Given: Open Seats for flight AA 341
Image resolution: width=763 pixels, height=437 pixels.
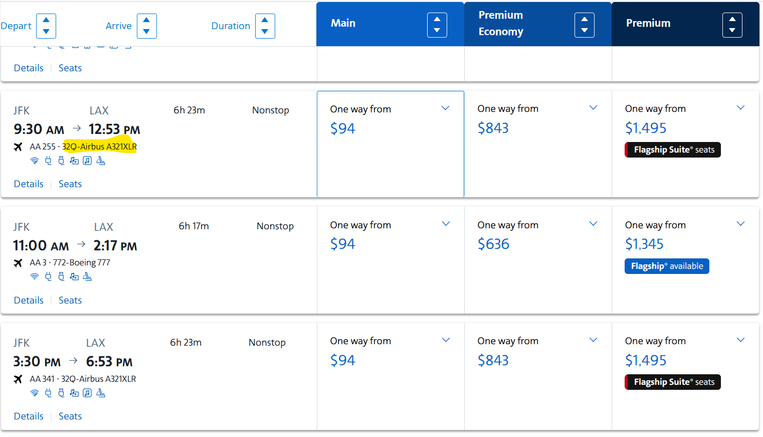Looking at the screenshot, I should coord(70,416).
